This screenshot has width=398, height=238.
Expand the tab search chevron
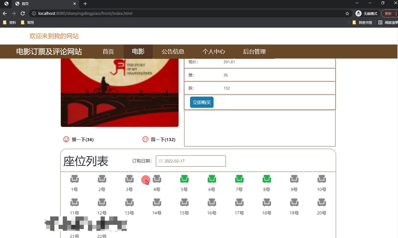(x=357, y=3)
